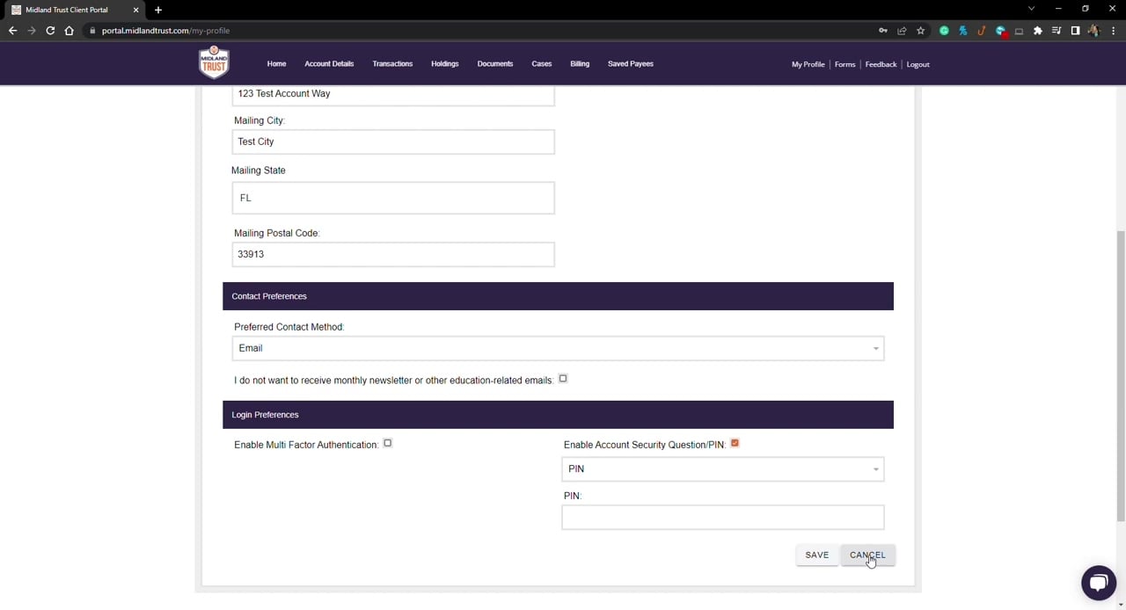Uncheck Enable Account Security Question/PIN
The height and width of the screenshot is (610, 1126).
tap(735, 444)
